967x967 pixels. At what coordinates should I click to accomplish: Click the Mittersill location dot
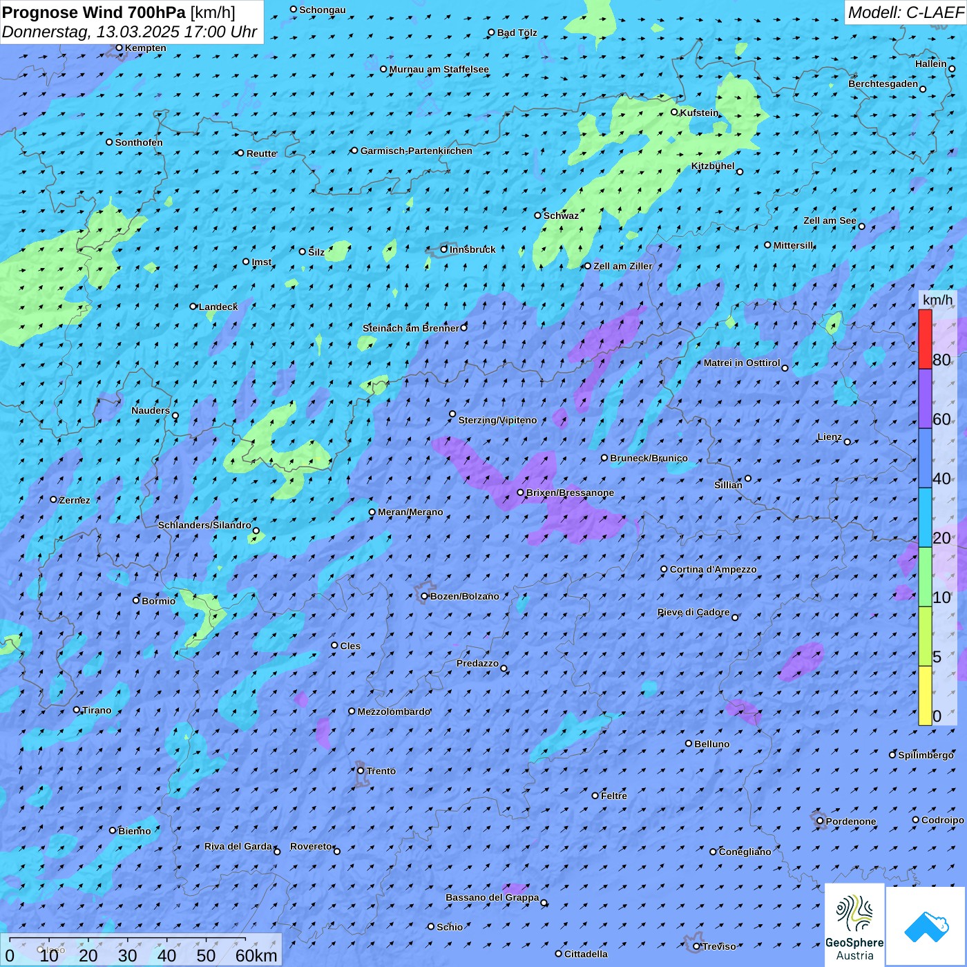pos(767,245)
